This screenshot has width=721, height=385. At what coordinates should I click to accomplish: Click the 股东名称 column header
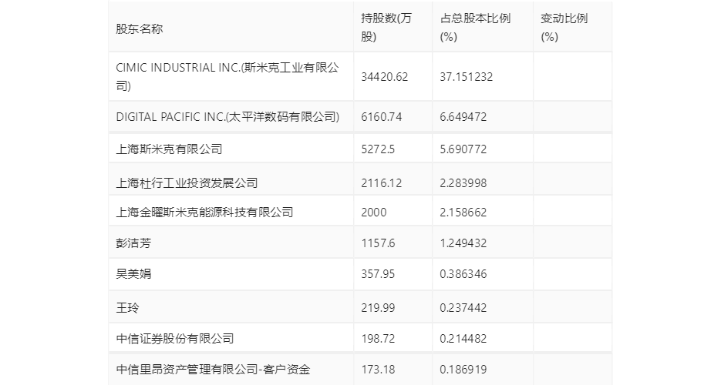coord(140,29)
